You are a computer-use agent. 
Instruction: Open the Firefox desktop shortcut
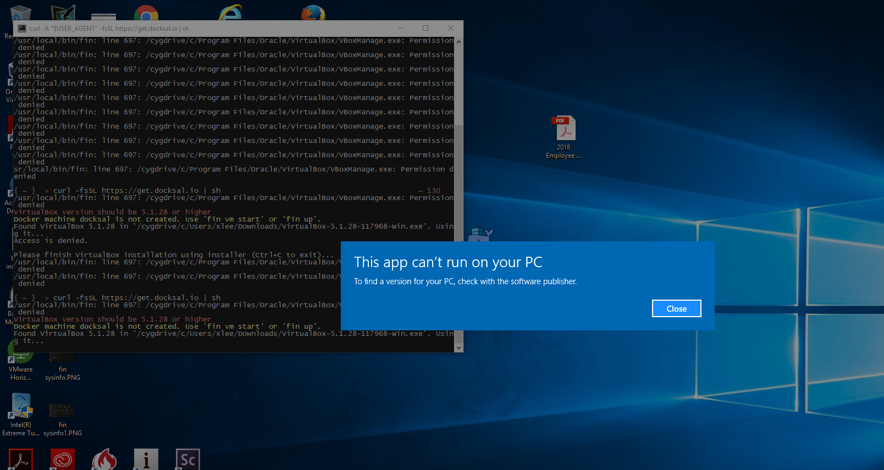point(313,13)
